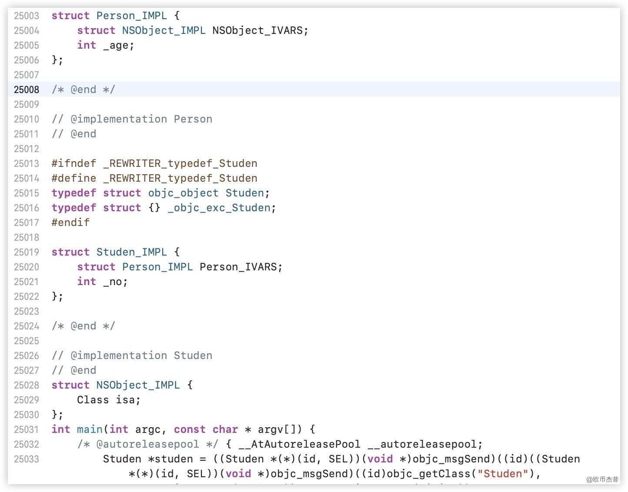The width and height of the screenshot is (628, 492).
Task: Click '// @implementation Person' comment
Action: 132,119
